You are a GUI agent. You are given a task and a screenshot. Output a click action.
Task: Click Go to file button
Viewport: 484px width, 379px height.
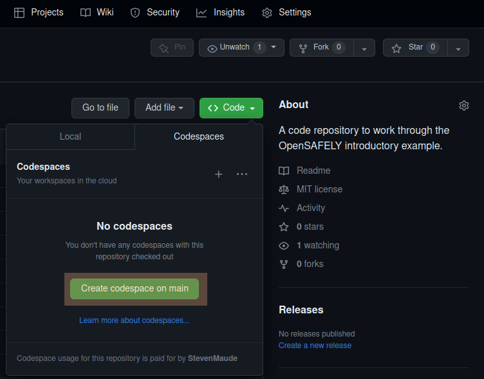(x=100, y=108)
